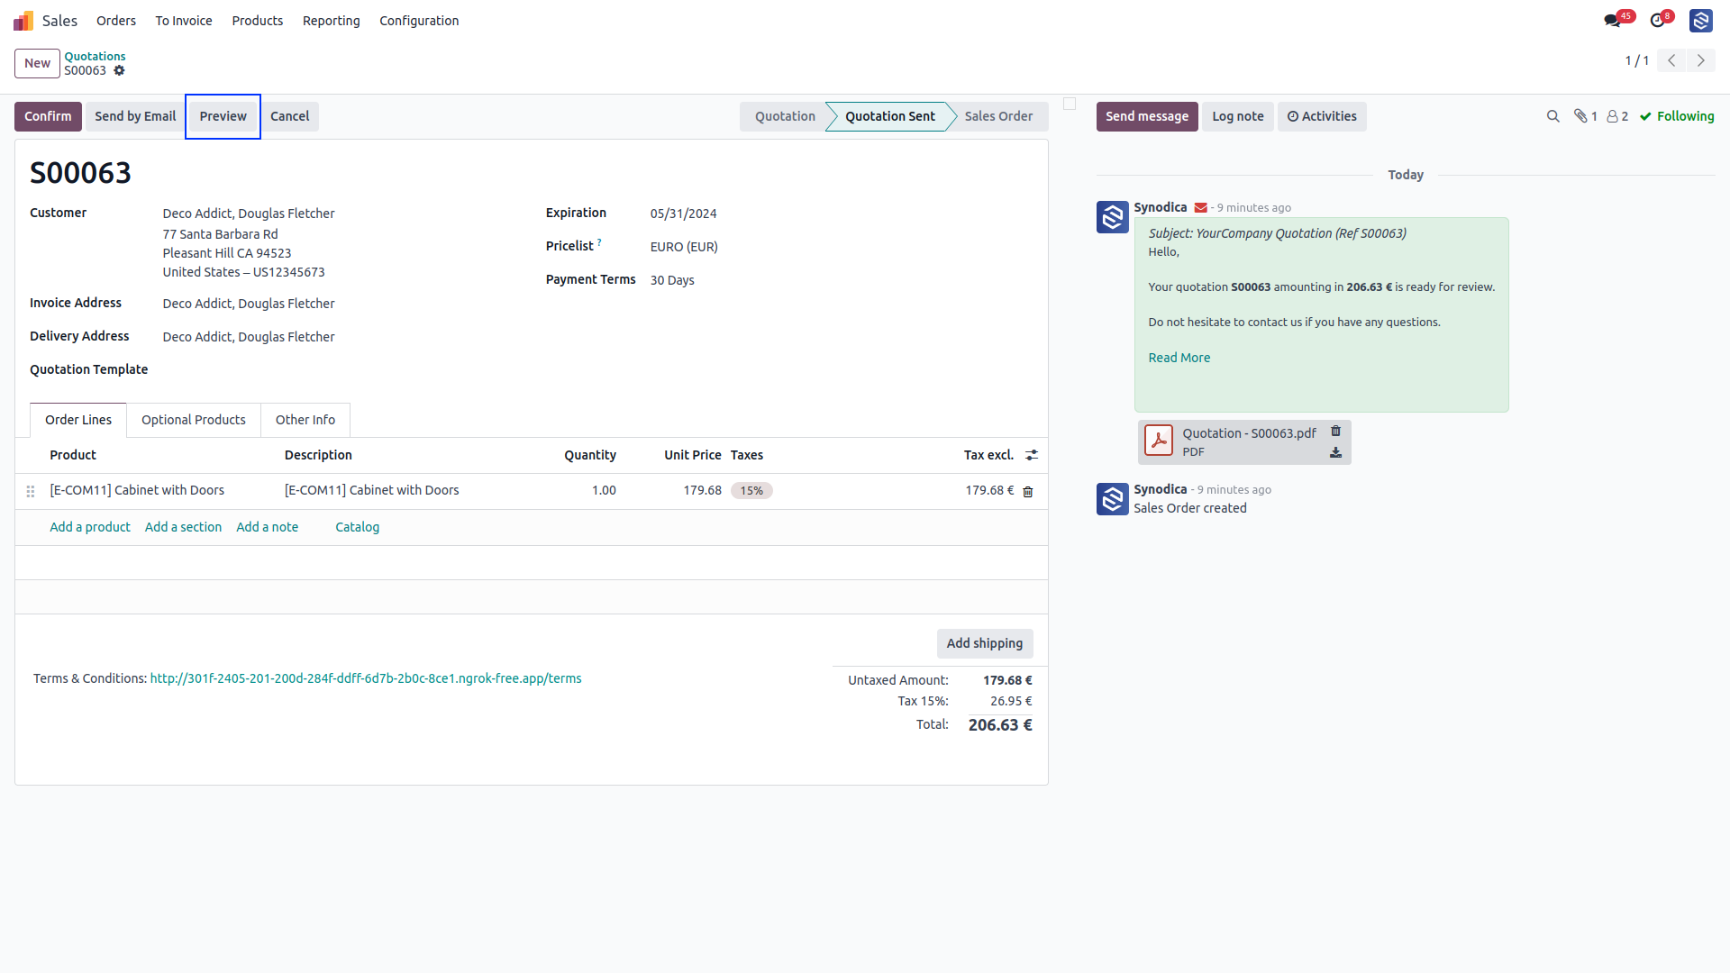Screen dimensions: 1730x973
Task: Open the Terms & Conditions URL
Action: pyautogui.click(x=366, y=678)
